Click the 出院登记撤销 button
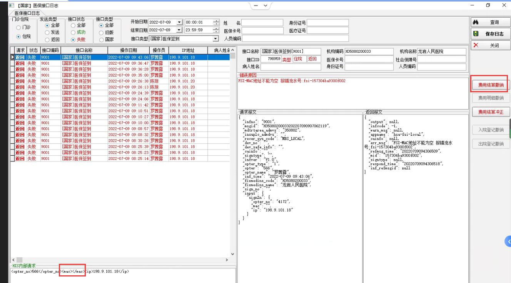 coord(491,144)
